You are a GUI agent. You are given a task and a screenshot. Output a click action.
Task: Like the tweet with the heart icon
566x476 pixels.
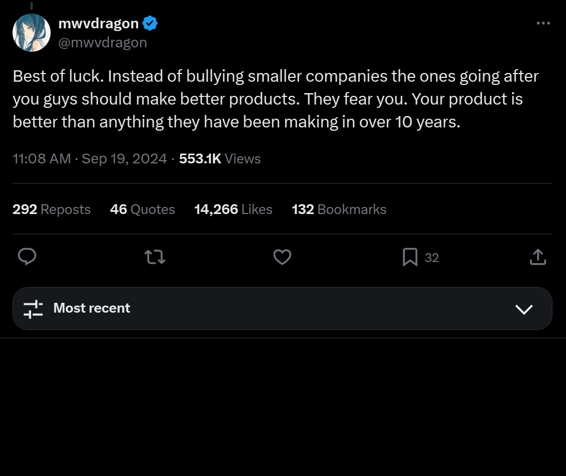pyautogui.click(x=282, y=257)
